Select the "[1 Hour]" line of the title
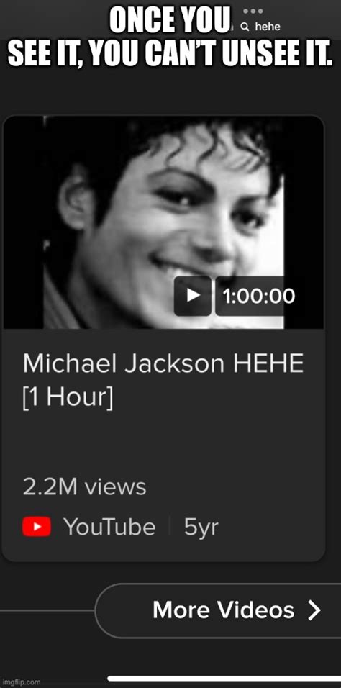This screenshot has width=341, height=688. point(68,398)
